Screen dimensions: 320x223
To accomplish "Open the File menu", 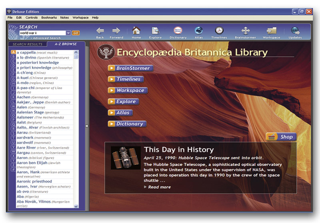I will [10, 18].
